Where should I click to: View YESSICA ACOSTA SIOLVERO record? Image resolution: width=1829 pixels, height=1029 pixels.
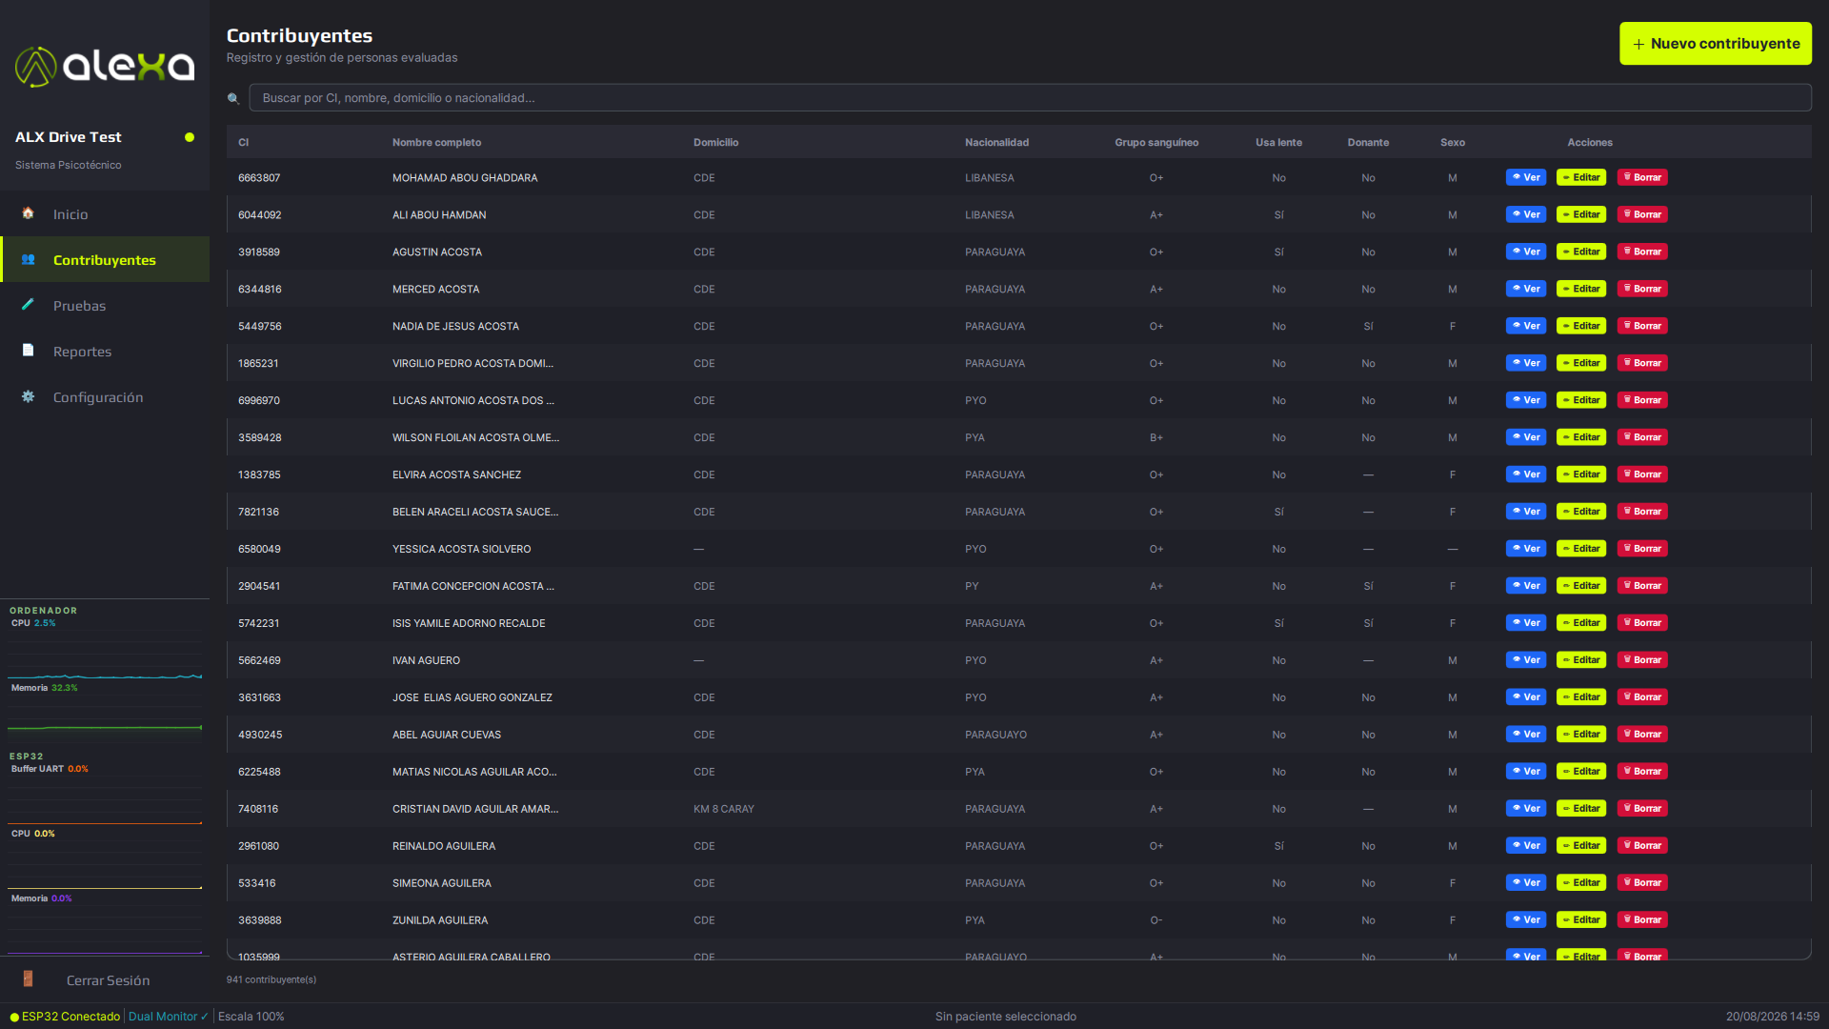click(x=1525, y=549)
